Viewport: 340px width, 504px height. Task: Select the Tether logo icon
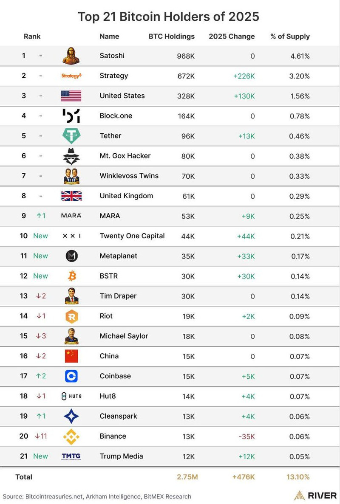pyautogui.click(x=71, y=136)
